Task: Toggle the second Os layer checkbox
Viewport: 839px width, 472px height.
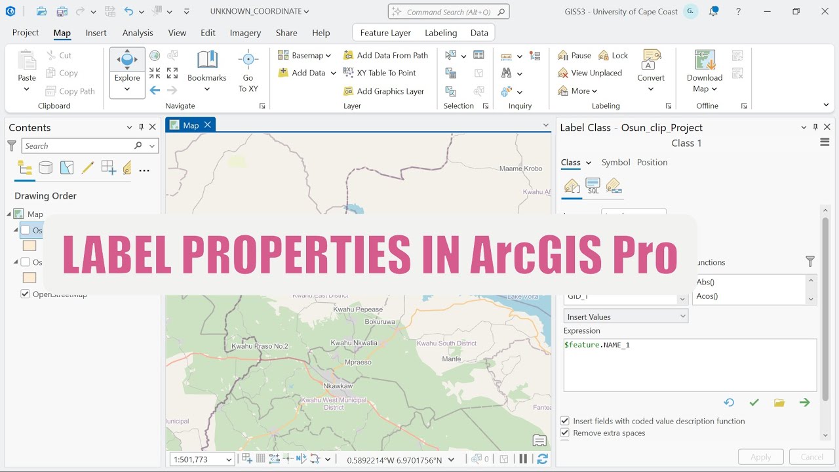Action: point(25,262)
